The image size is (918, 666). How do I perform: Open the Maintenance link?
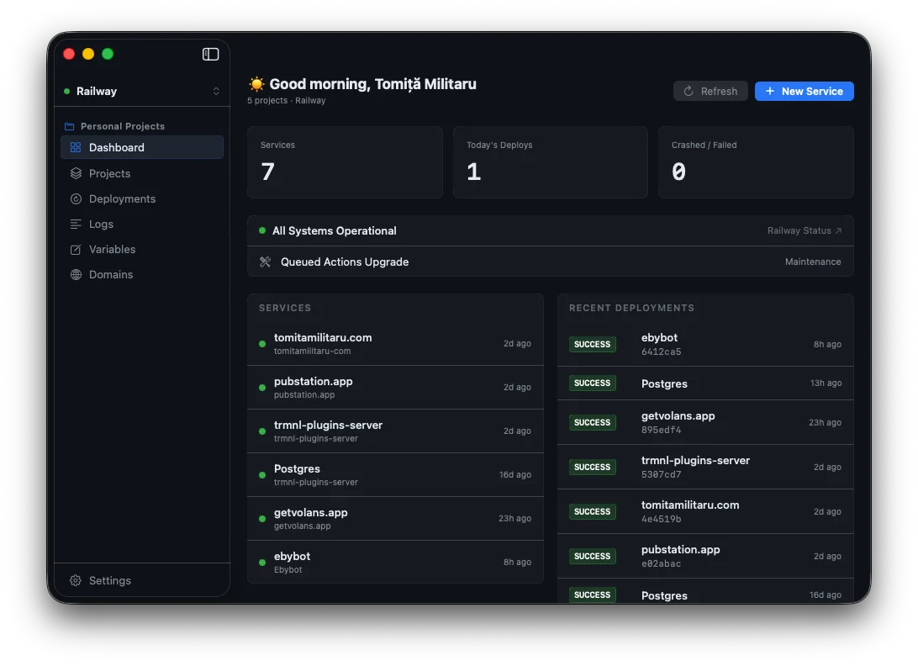tap(812, 262)
